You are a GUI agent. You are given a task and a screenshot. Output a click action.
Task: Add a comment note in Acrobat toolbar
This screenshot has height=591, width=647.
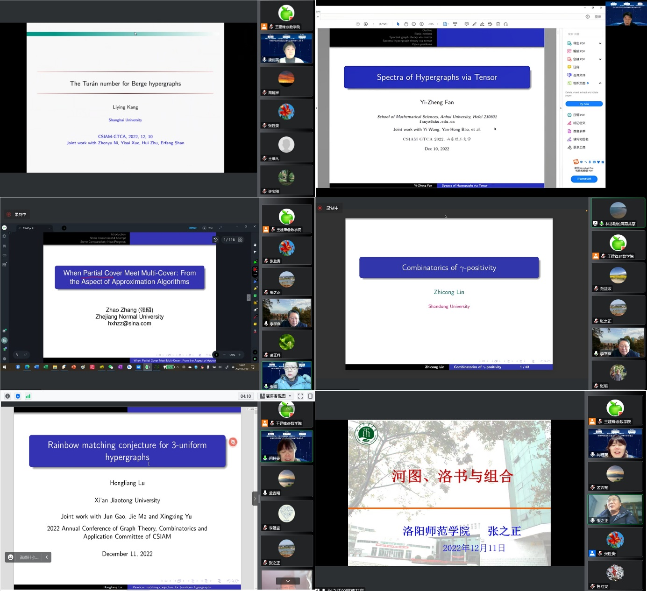pos(466,24)
